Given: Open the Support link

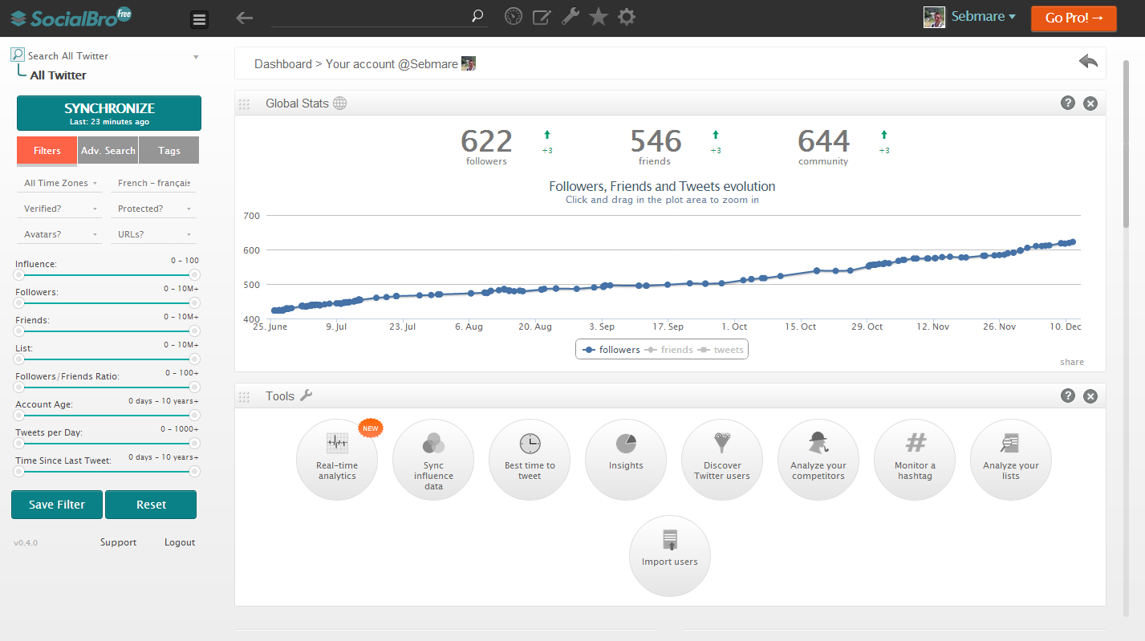Looking at the screenshot, I should [118, 542].
